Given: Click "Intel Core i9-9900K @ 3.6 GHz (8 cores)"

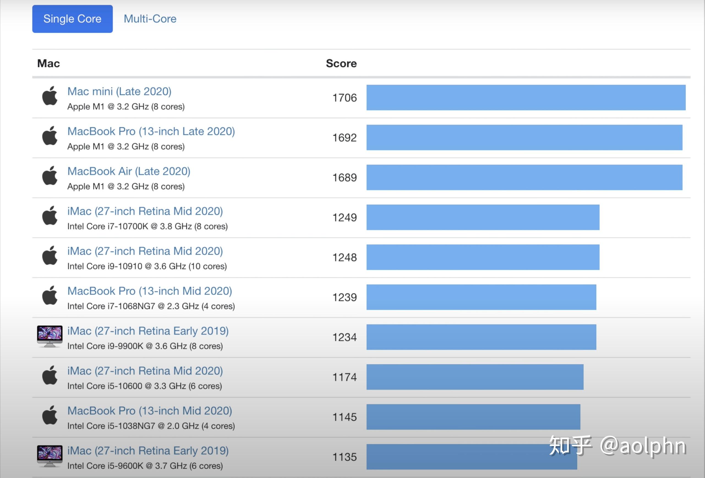Looking at the screenshot, I should (x=145, y=346).
